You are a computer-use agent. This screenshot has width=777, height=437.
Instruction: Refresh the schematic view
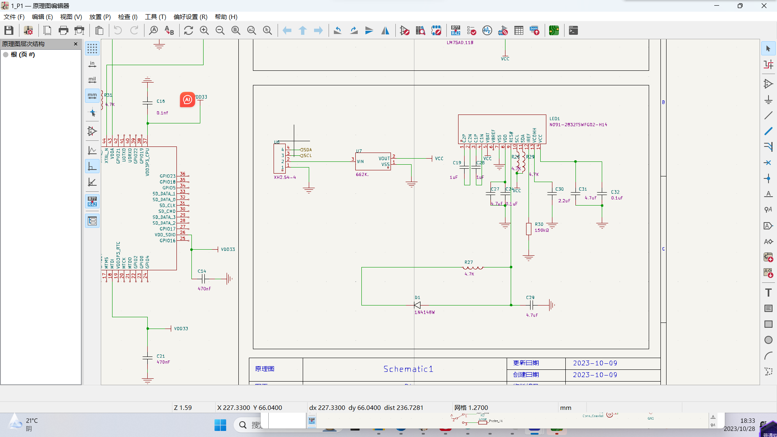[188, 30]
